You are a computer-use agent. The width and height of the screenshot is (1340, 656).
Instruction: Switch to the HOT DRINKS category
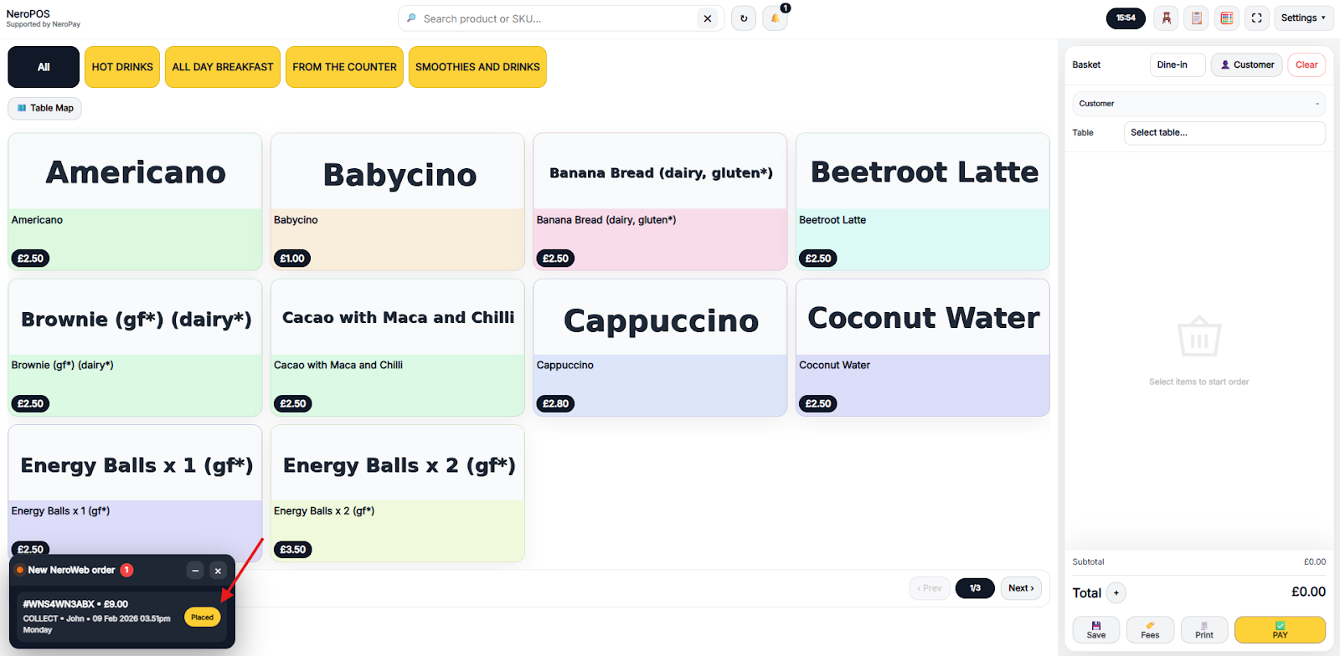[122, 67]
